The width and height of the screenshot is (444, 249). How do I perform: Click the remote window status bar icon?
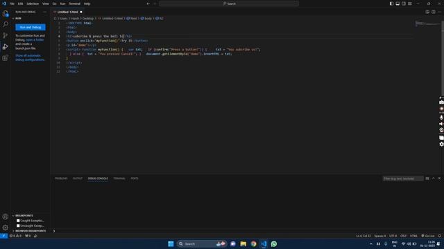click(3, 236)
